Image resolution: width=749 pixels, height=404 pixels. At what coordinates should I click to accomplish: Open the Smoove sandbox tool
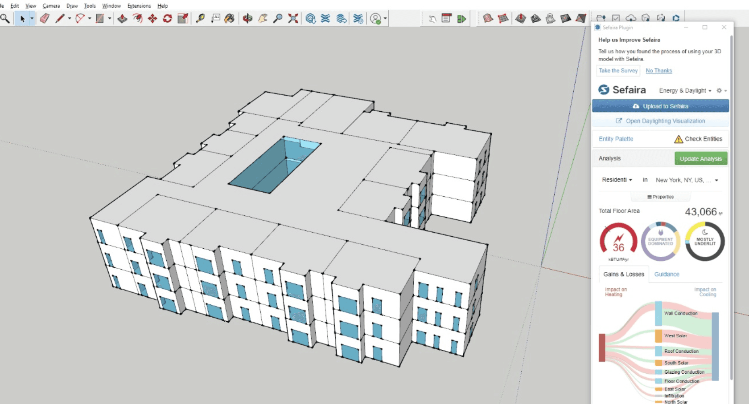tap(520, 19)
